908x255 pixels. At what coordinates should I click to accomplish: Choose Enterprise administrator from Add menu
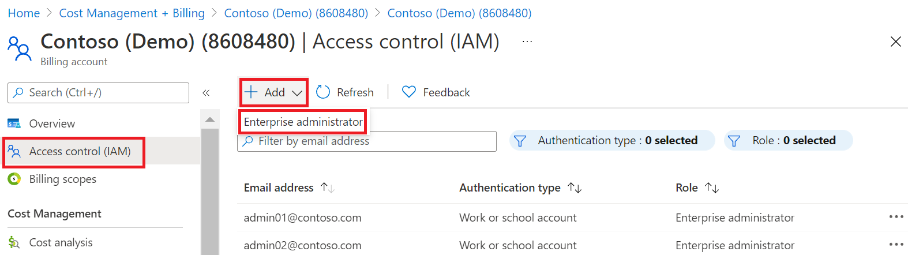coord(303,122)
